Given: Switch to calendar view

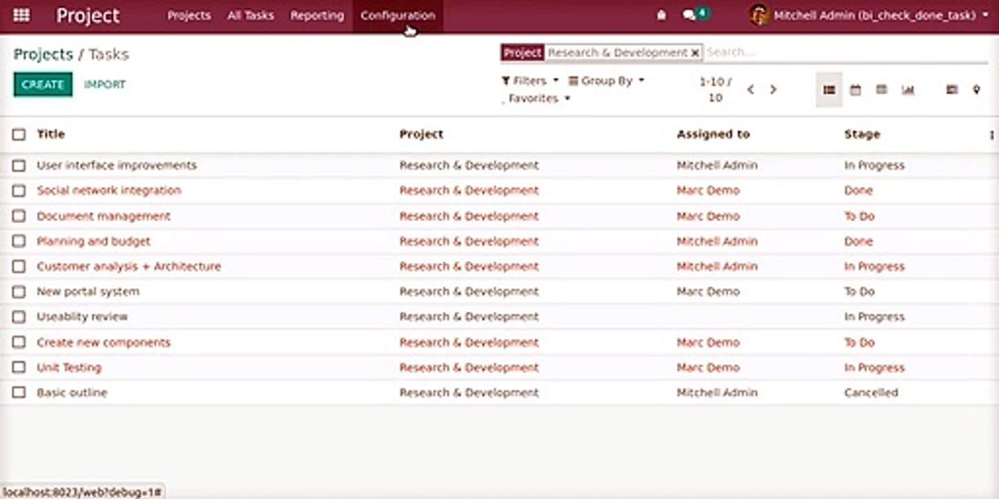Looking at the screenshot, I should click(x=855, y=89).
